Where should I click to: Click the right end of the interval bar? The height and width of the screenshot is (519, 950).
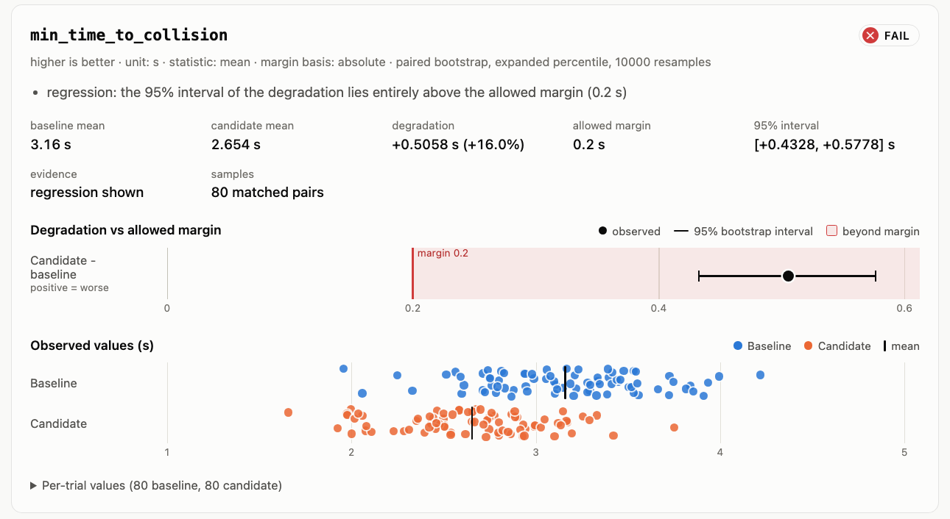pos(876,276)
